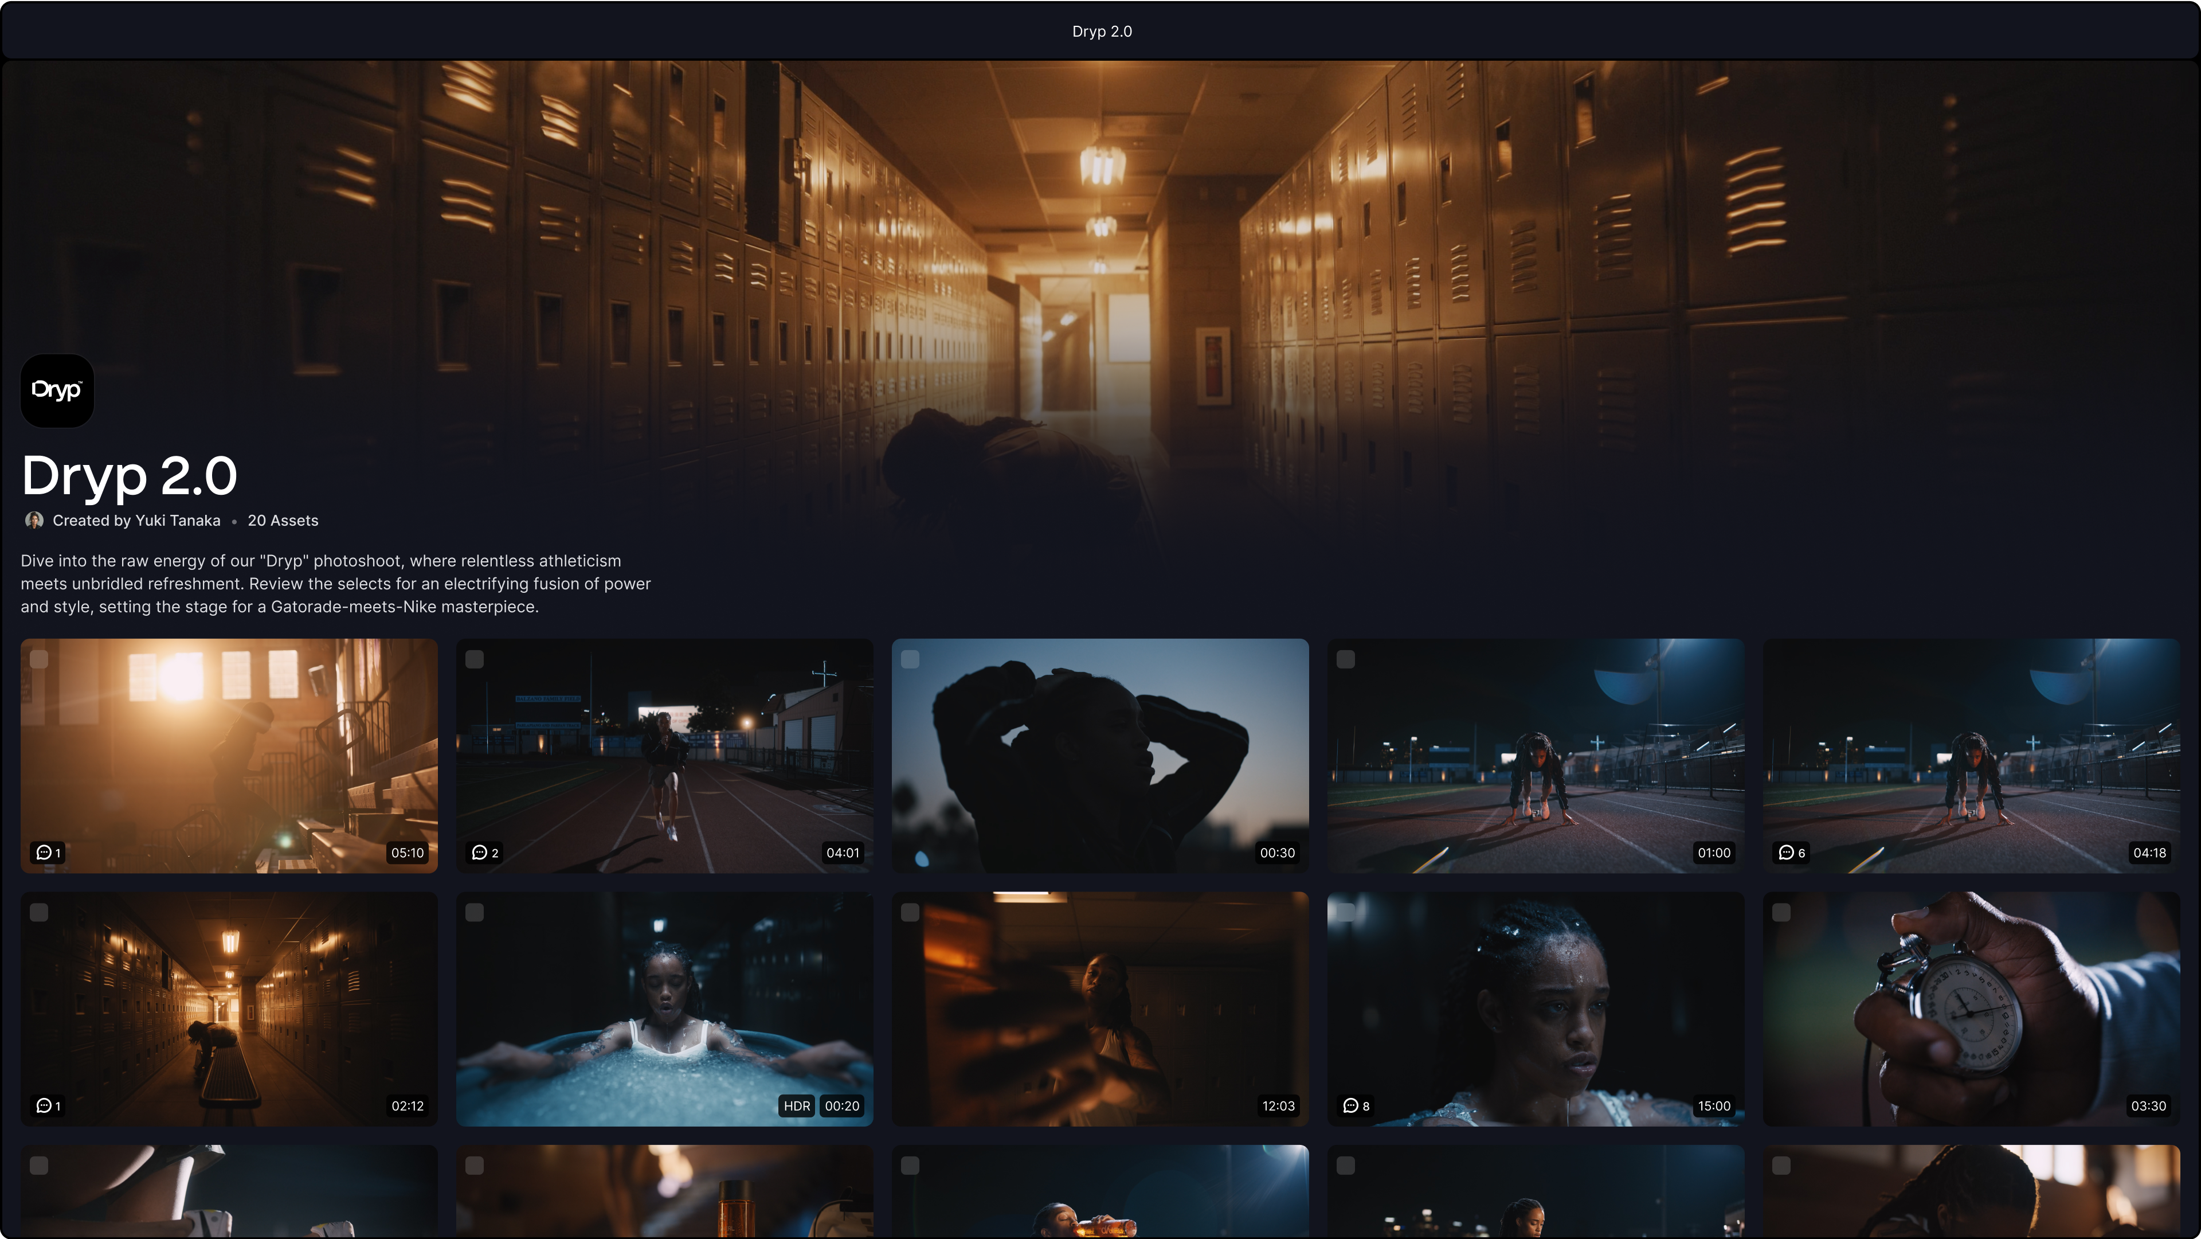Open the comment on the 02:12 locker video

(48, 1106)
